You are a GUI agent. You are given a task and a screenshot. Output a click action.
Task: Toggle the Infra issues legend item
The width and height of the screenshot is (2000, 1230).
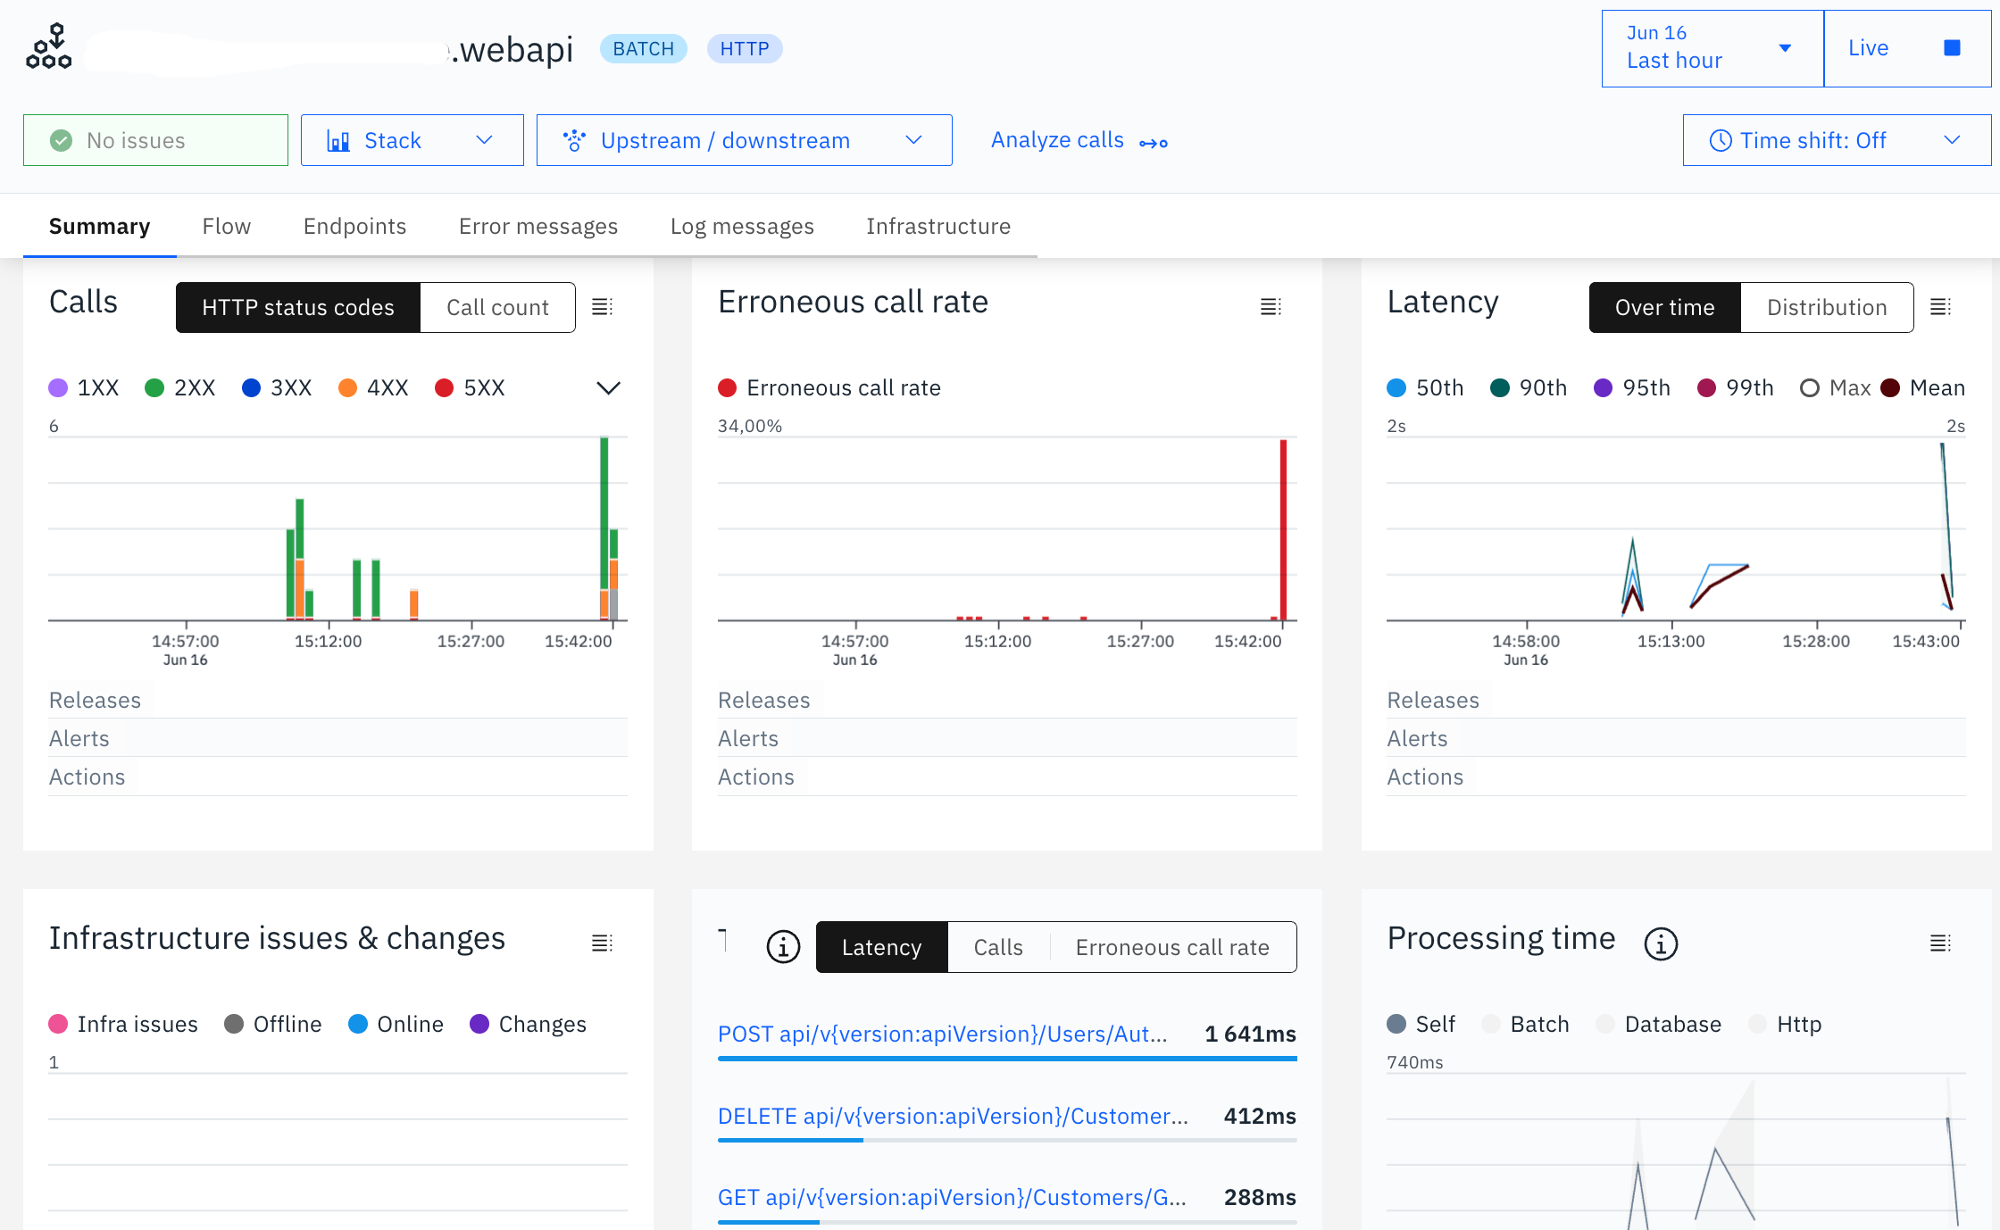click(123, 1024)
